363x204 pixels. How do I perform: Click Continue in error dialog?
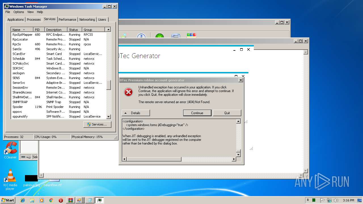[x=197, y=113]
